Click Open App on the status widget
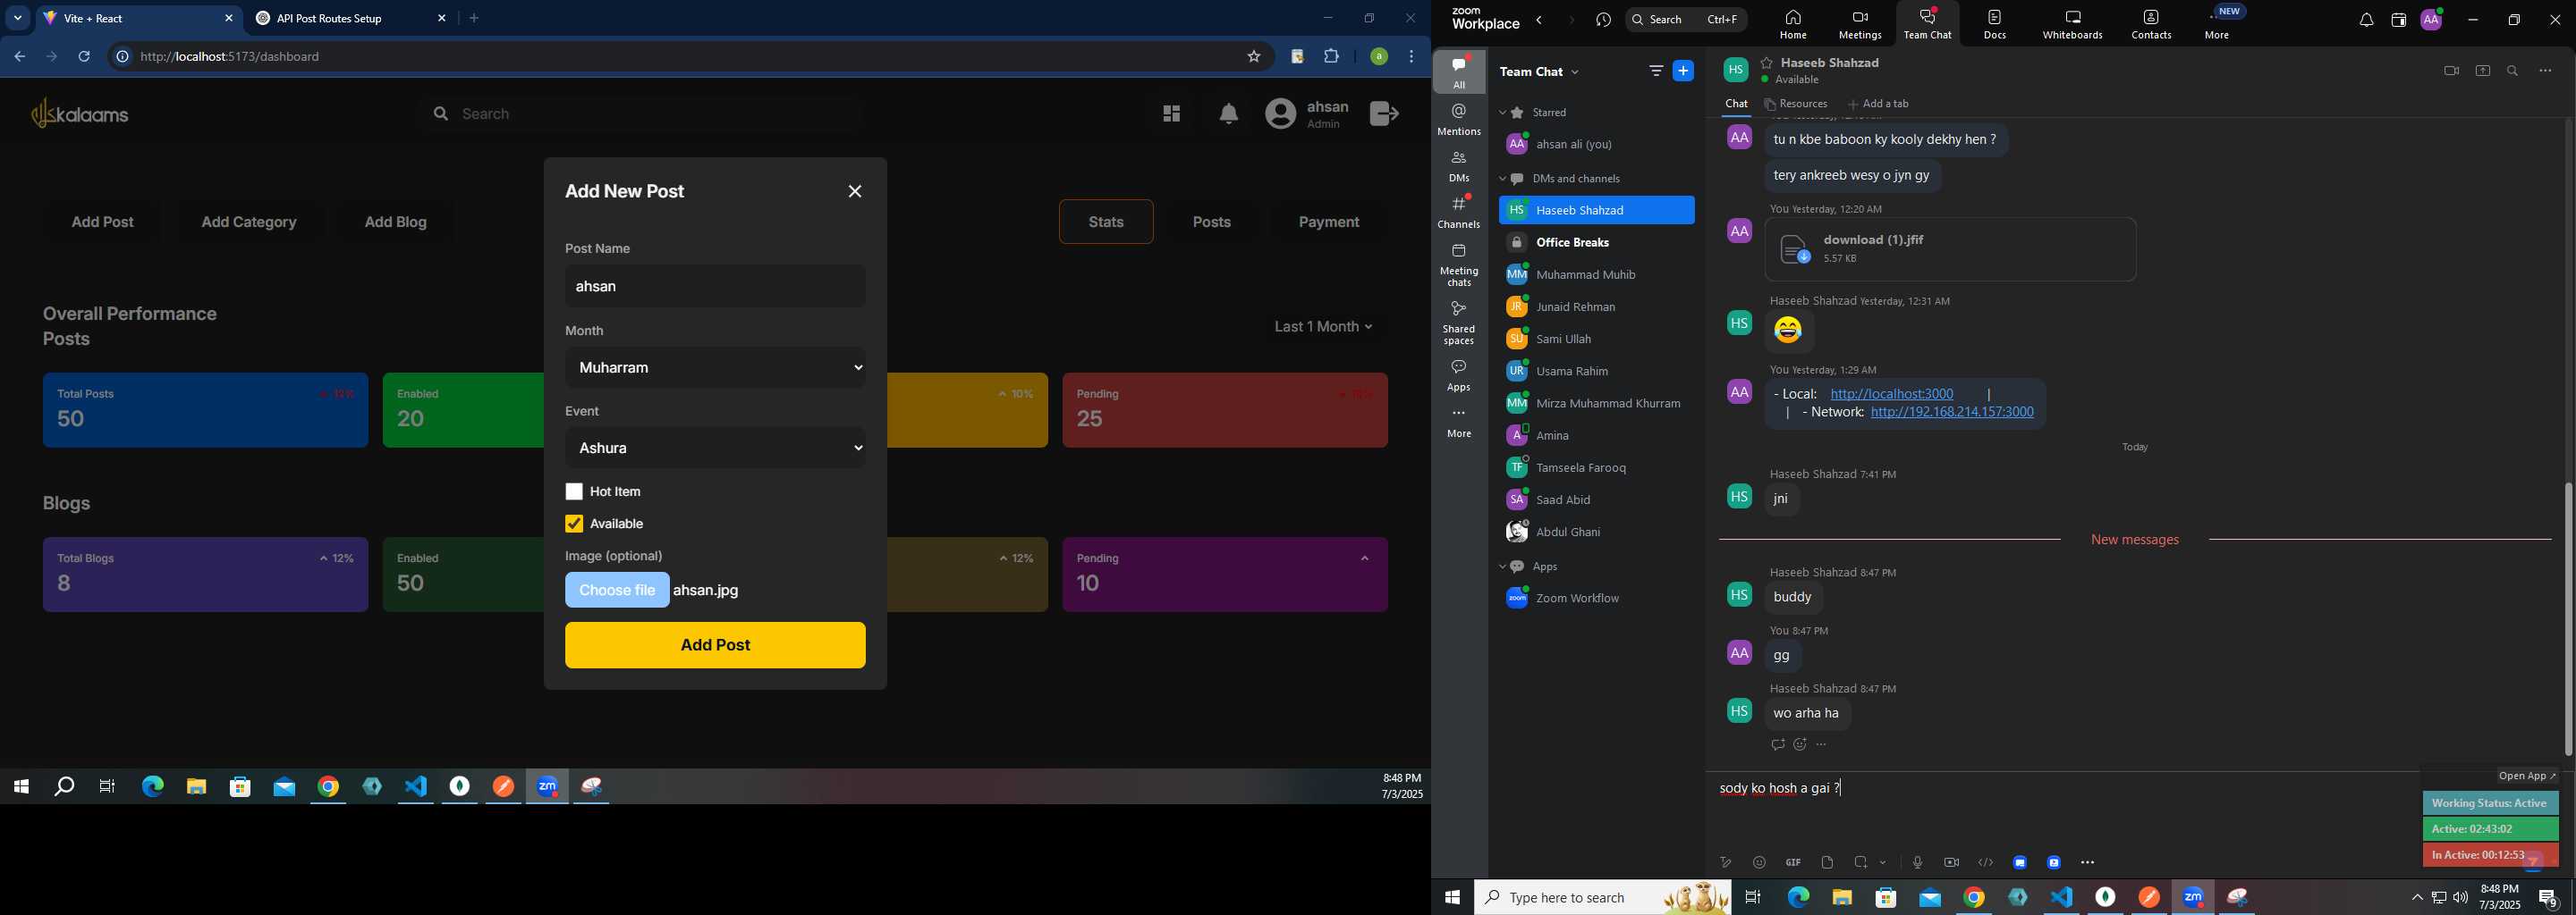This screenshot has width=2576, height=915. tap(2526, 776)
